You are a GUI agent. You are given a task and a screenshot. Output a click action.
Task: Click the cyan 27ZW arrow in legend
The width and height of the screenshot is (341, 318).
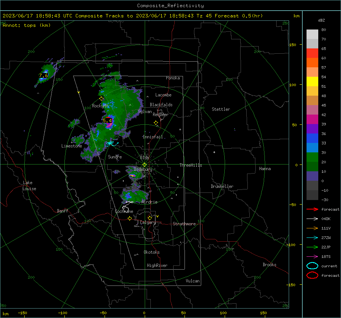312,238
